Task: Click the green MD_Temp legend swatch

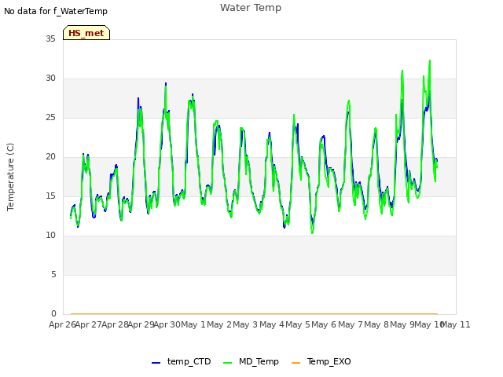Action: click(227, 363)
